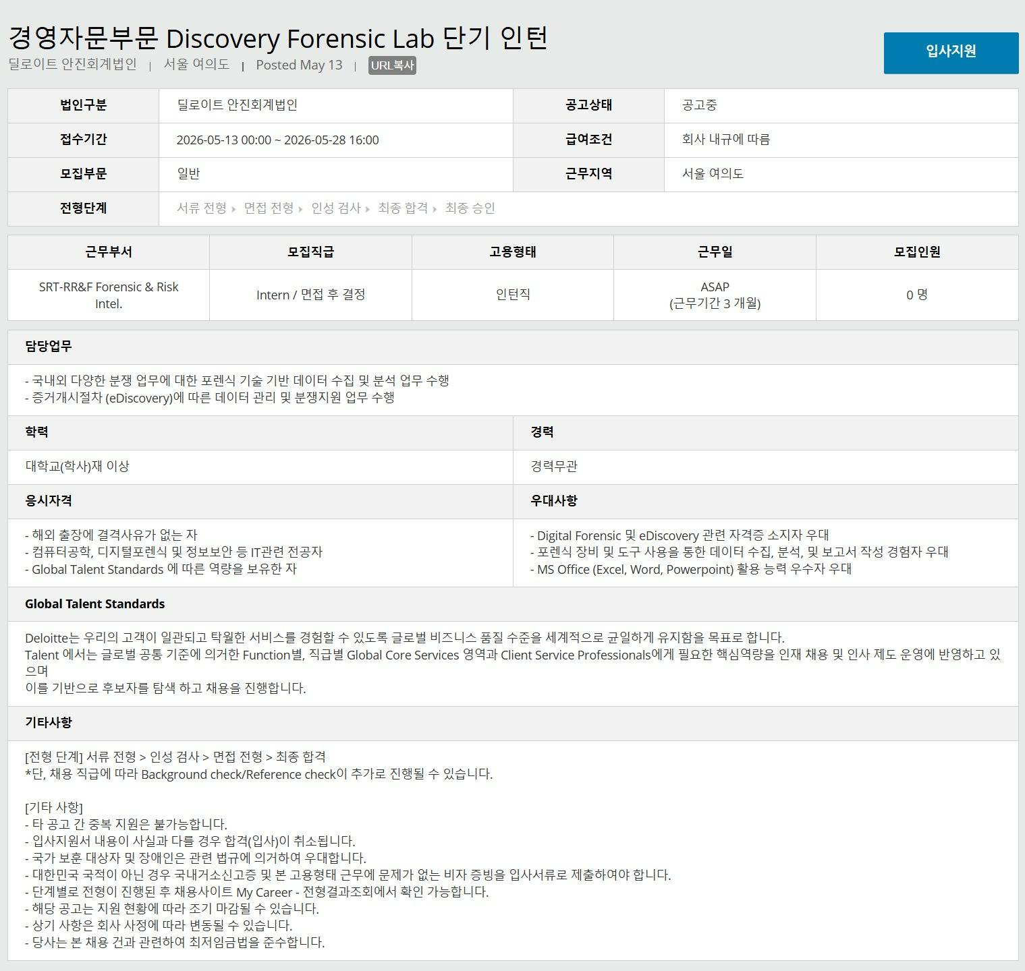Click the 담당업무 section header

click(513, 347)
